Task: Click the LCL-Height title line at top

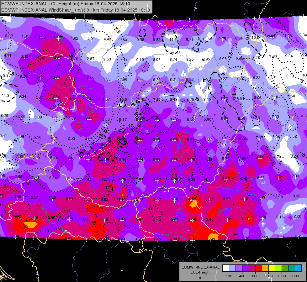Action: point(66,4)
